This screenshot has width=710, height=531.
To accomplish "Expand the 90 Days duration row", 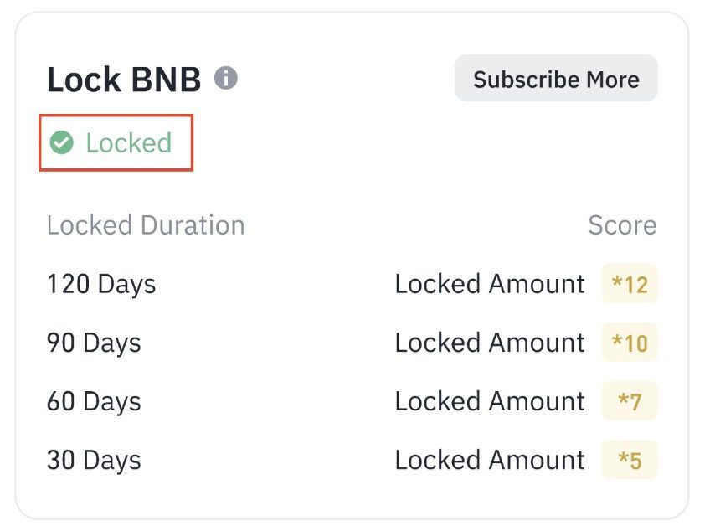I will 94,343.
